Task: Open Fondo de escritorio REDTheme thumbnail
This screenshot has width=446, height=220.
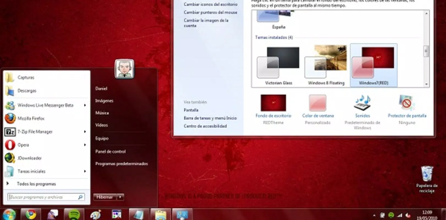Action: point(273,103)
